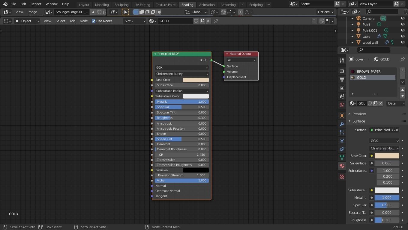
Task: Expand the Preview panel
Action: (x=359, y=114)
